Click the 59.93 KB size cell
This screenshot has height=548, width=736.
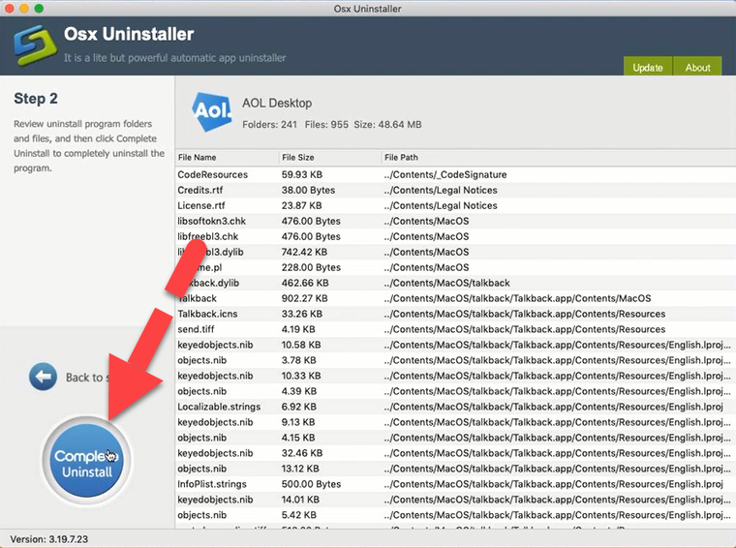302,174
